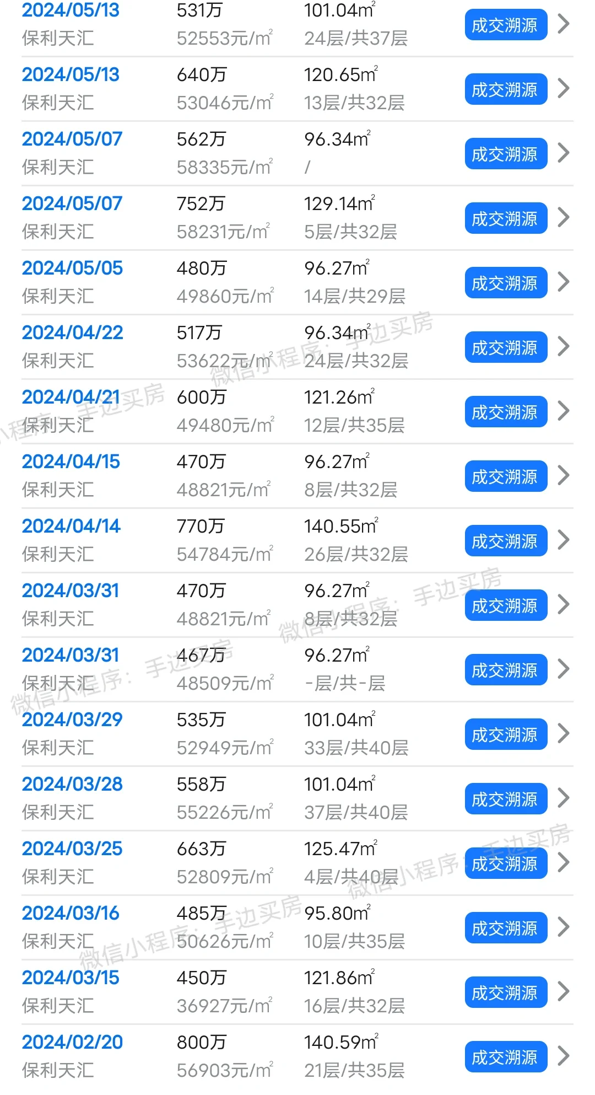Tap the chevron on the 2024/04/14 row
Viewport: 595px width, 1095px height.
[x=563, y=540]
